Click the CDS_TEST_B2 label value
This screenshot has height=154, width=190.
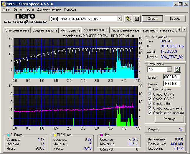click(x=171, y=57)
